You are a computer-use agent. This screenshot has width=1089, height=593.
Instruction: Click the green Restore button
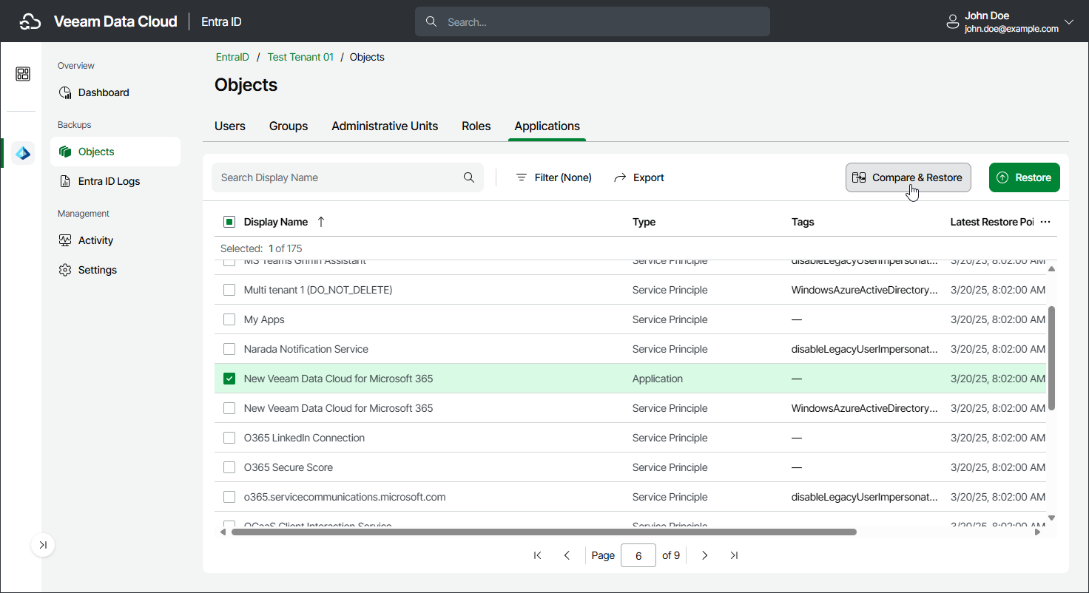pos(1025,177)
